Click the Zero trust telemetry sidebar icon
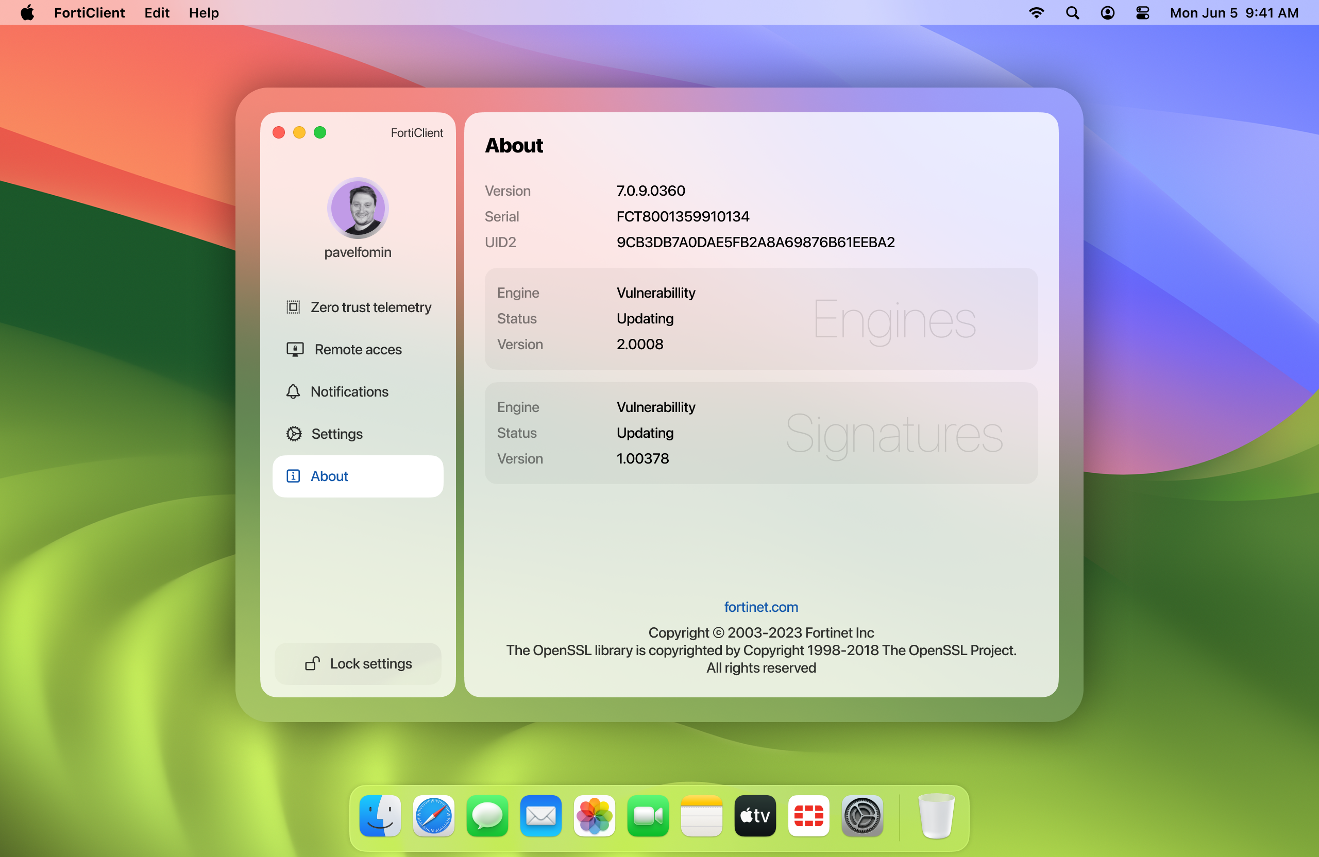Screen dimensions: 1319x857 point(293,307)
